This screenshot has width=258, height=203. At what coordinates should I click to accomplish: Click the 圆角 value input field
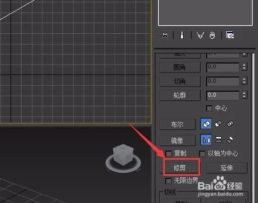[x=223, y=67]
